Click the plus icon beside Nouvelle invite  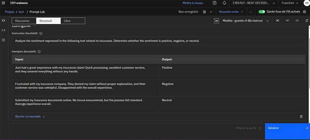click(x=242, y=12)
